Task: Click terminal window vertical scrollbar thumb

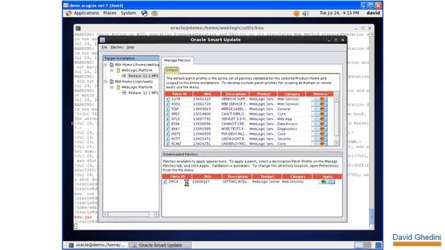Action: point(371,217)
